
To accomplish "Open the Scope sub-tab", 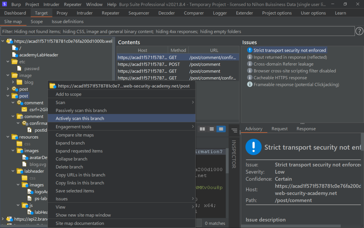I will (36, 22).
